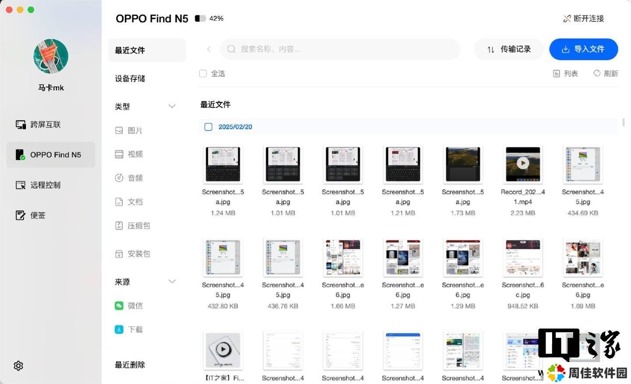The height and width of the screenshot is (384, 631).
Task: Select the 434.69 KB screenshot thumbnail
Action: pyautogui.click(x=583, y=164)
